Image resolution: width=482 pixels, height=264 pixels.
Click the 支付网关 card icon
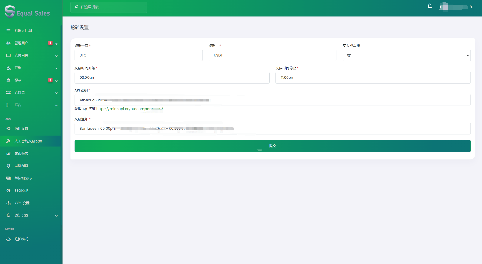(x=8, y=55)
